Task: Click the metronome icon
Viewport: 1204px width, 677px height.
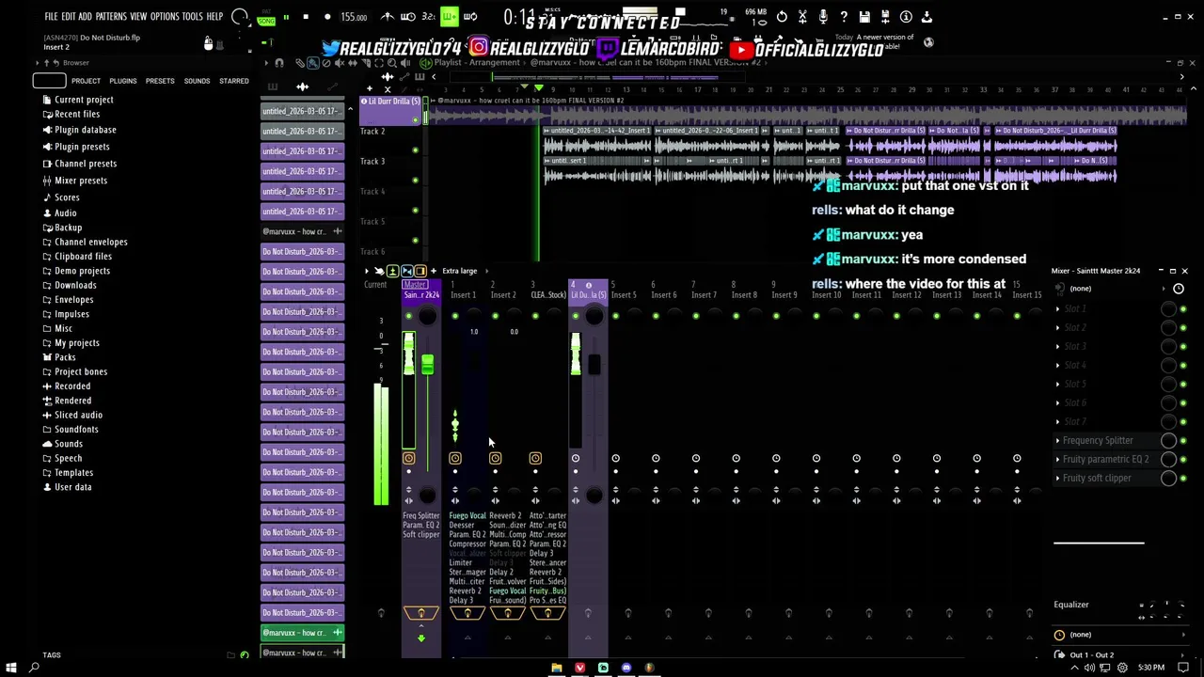Action: point(388,17)
